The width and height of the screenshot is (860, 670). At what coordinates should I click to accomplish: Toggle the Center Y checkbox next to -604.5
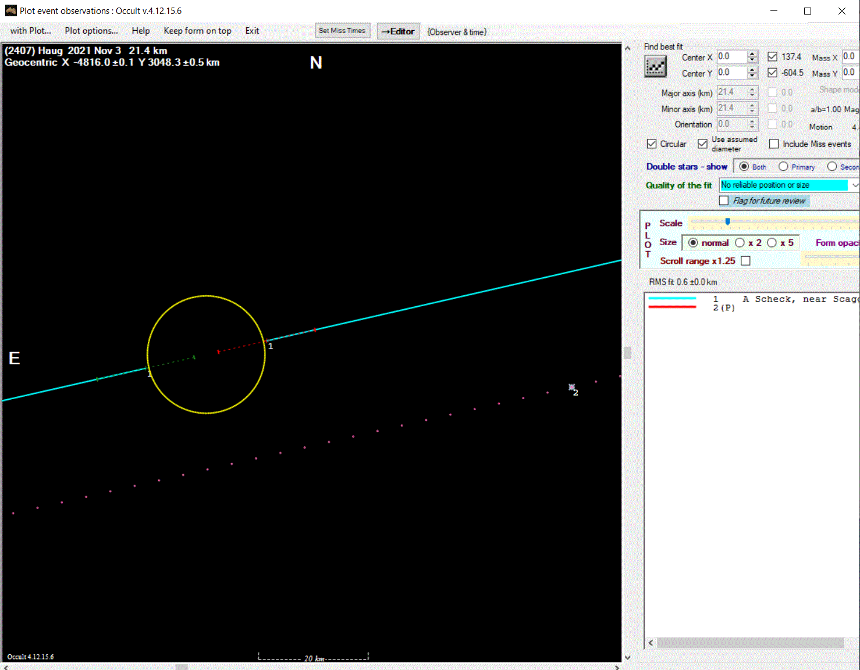click(772, 73)
